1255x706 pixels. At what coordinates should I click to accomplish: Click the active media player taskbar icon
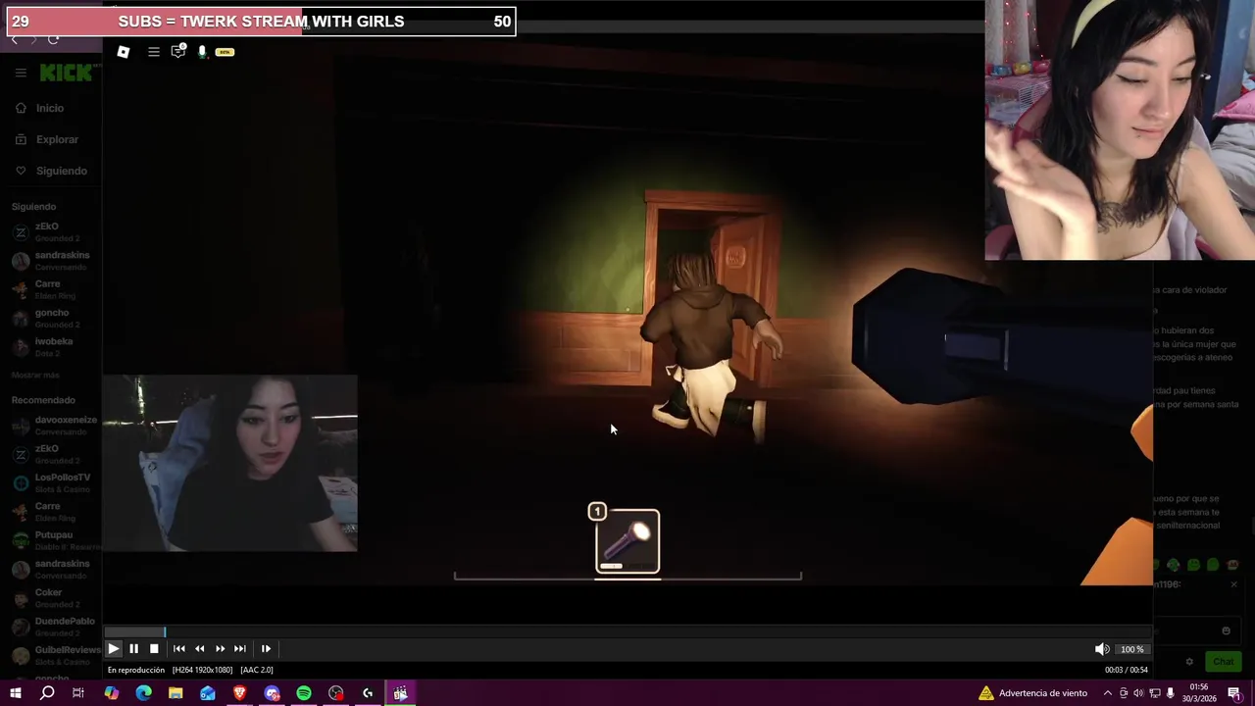click(x=400, y=693)
